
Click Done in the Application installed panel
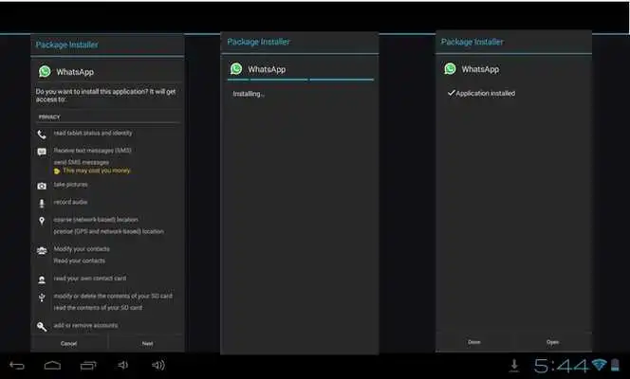point(474,342)
